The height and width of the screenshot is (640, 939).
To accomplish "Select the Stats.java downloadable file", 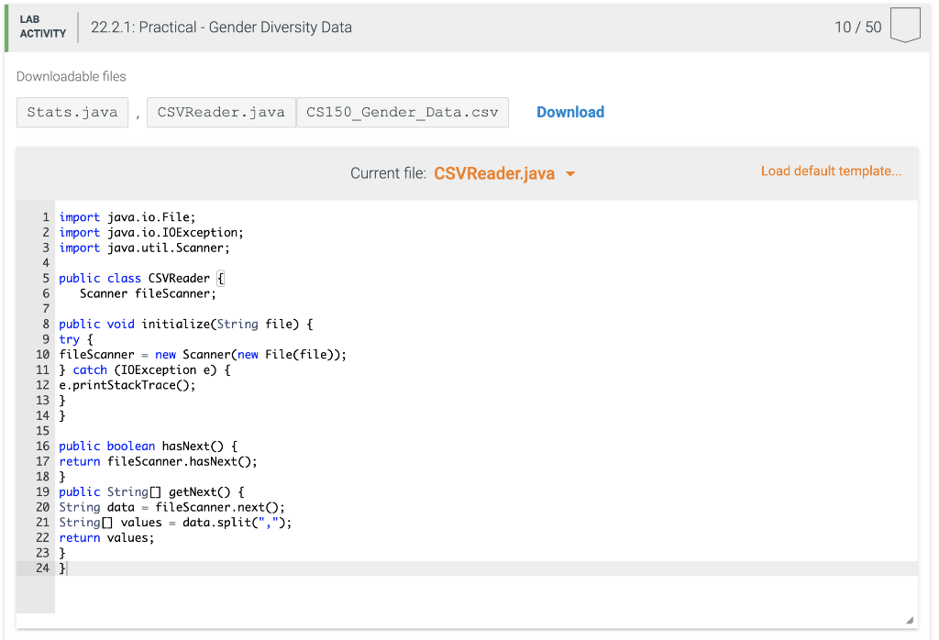I will click(x=72, y=112).
